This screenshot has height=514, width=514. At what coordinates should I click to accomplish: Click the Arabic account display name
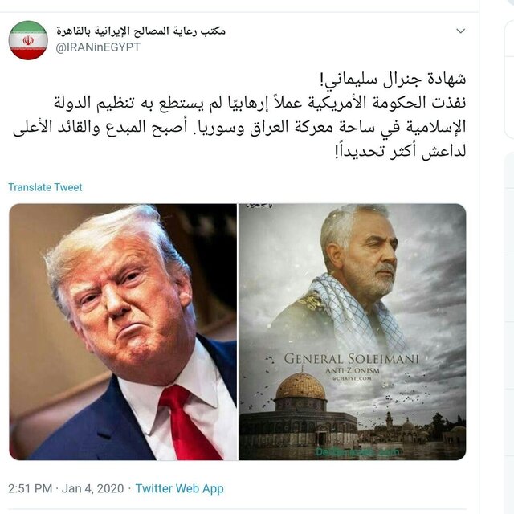pyautogui.click(x=141, y=31)
